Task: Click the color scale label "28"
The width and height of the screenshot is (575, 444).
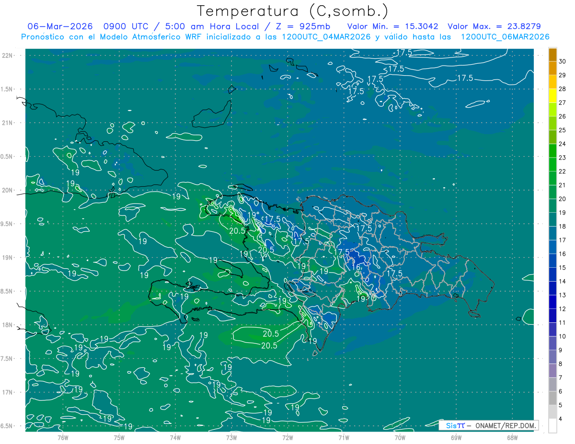Action: (563, 89)
